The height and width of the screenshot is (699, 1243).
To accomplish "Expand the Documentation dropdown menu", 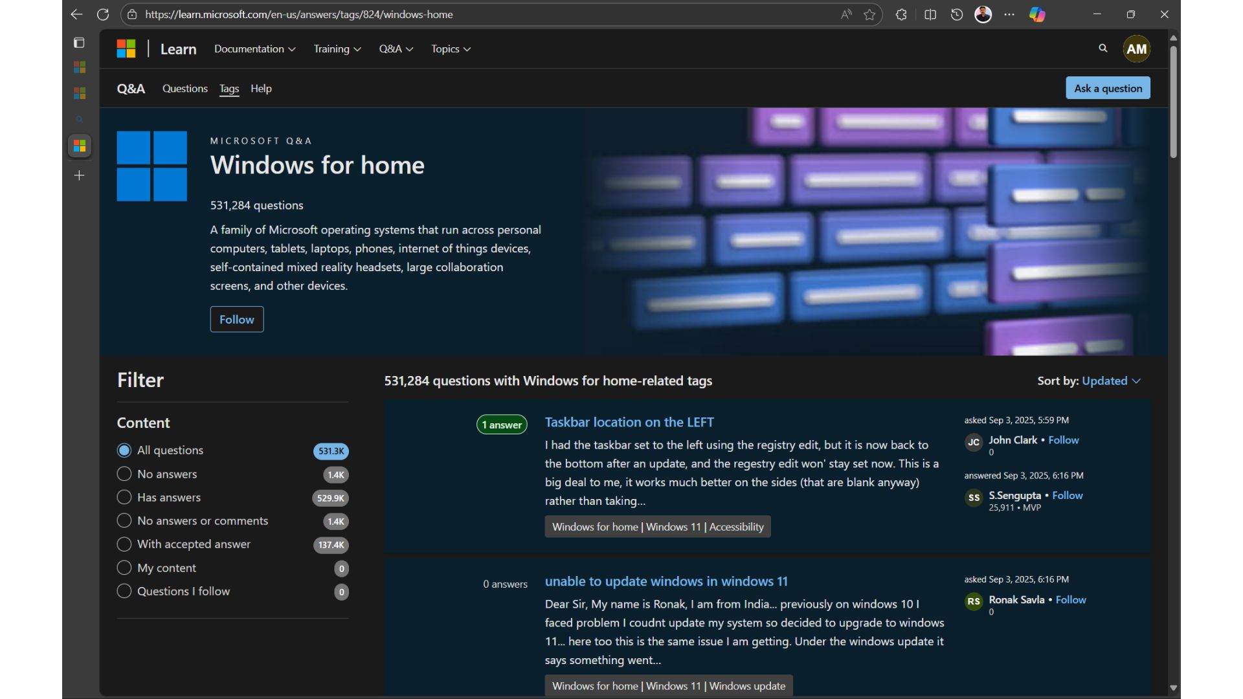I will [254, 49].
